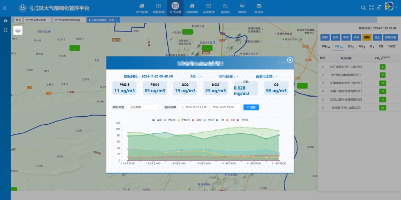
Task: Switch ranking to SO2 tab
Action: [x=351, y=47]
